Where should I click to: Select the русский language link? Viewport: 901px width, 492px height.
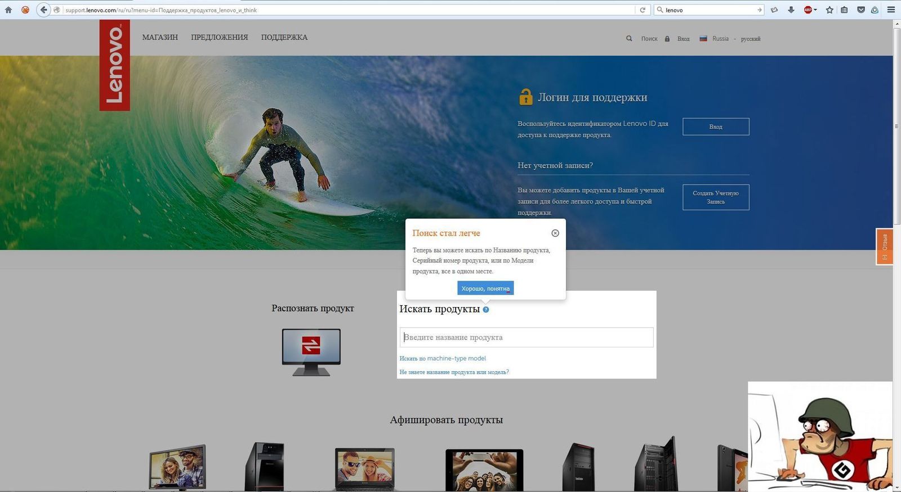tap(751, 39)
